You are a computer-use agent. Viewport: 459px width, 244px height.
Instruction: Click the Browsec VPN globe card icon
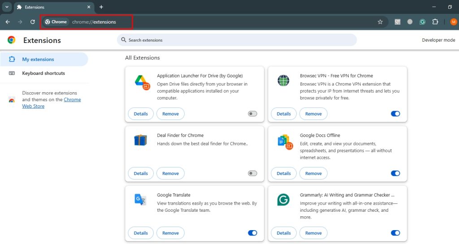pos(283,80)
